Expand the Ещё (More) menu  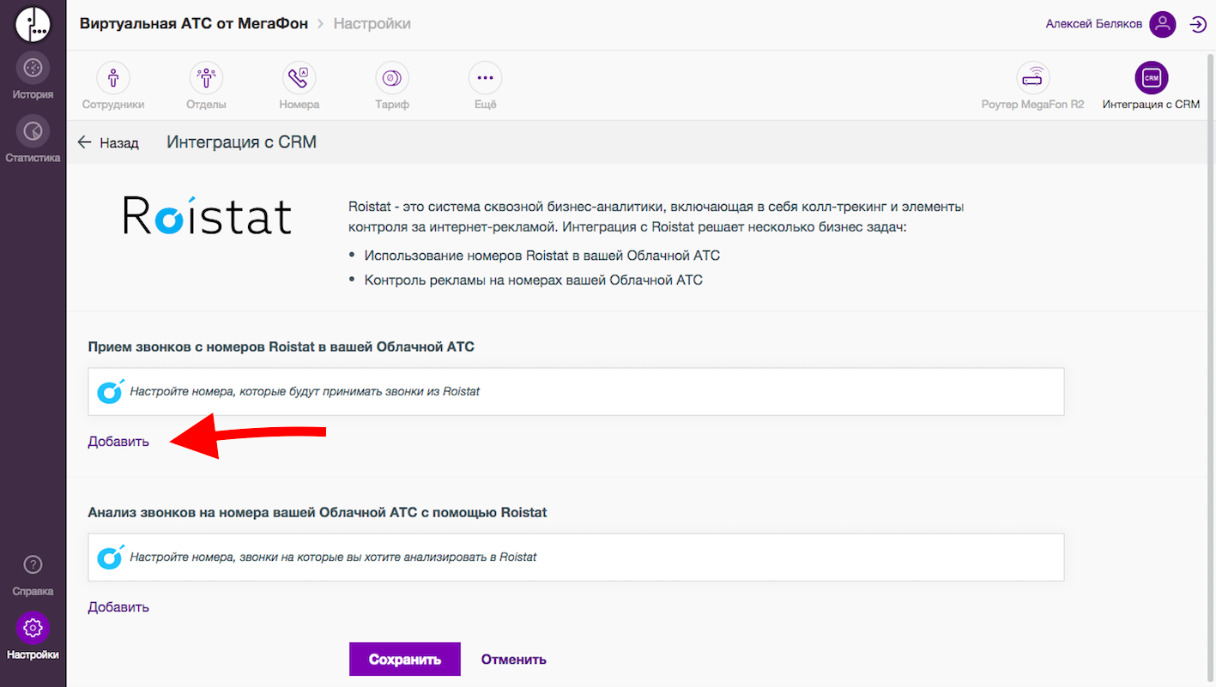pyautogui.click(x=485, y=79)
